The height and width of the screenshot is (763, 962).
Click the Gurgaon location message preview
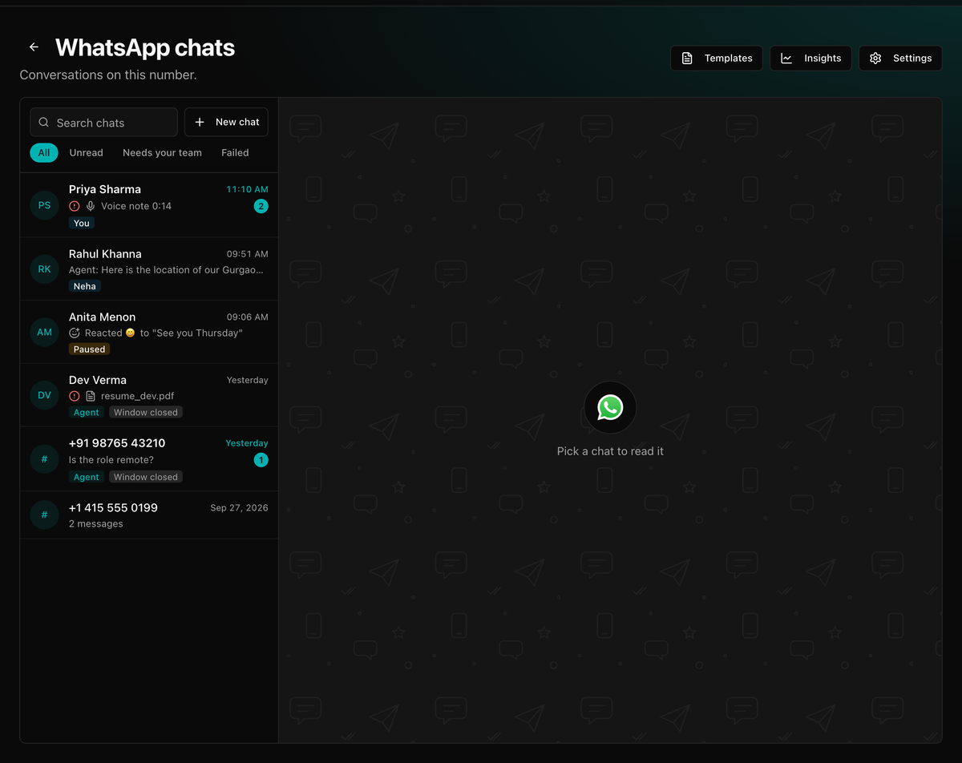coord(166,270)
